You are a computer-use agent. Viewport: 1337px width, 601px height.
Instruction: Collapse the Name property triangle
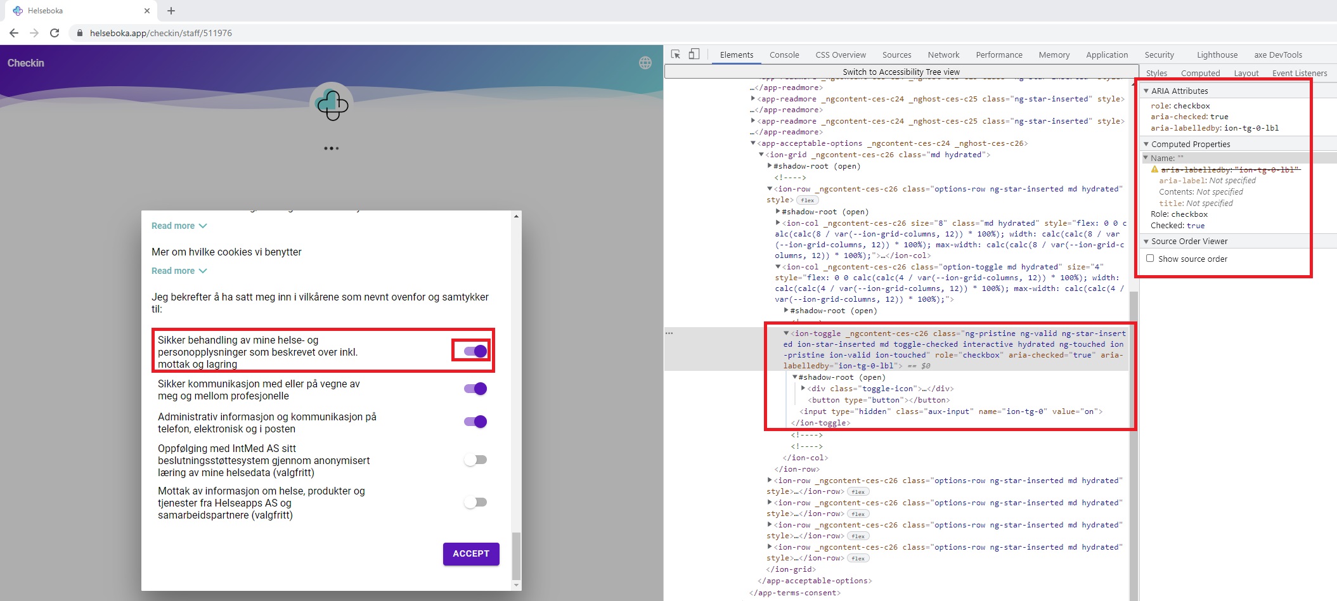point(1146,158)
